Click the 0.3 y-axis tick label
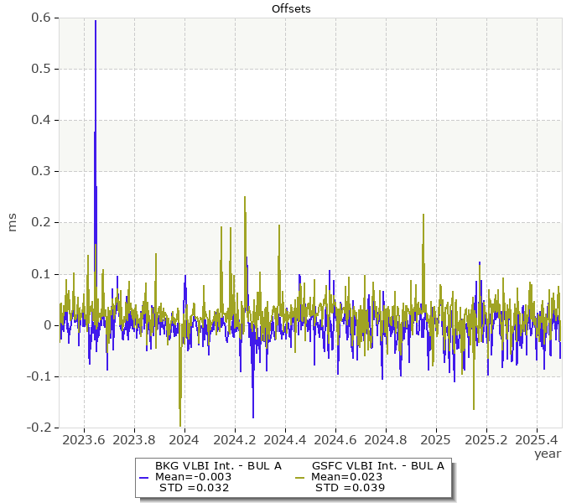The height and width of the screenshot is (503, 587). 41,171
